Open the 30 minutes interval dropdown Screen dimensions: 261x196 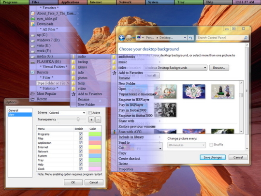[x=187, y=145]
